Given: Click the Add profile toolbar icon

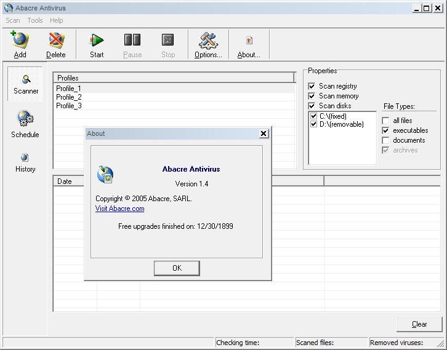Looking at the screenshot, I should coord(20,41).
